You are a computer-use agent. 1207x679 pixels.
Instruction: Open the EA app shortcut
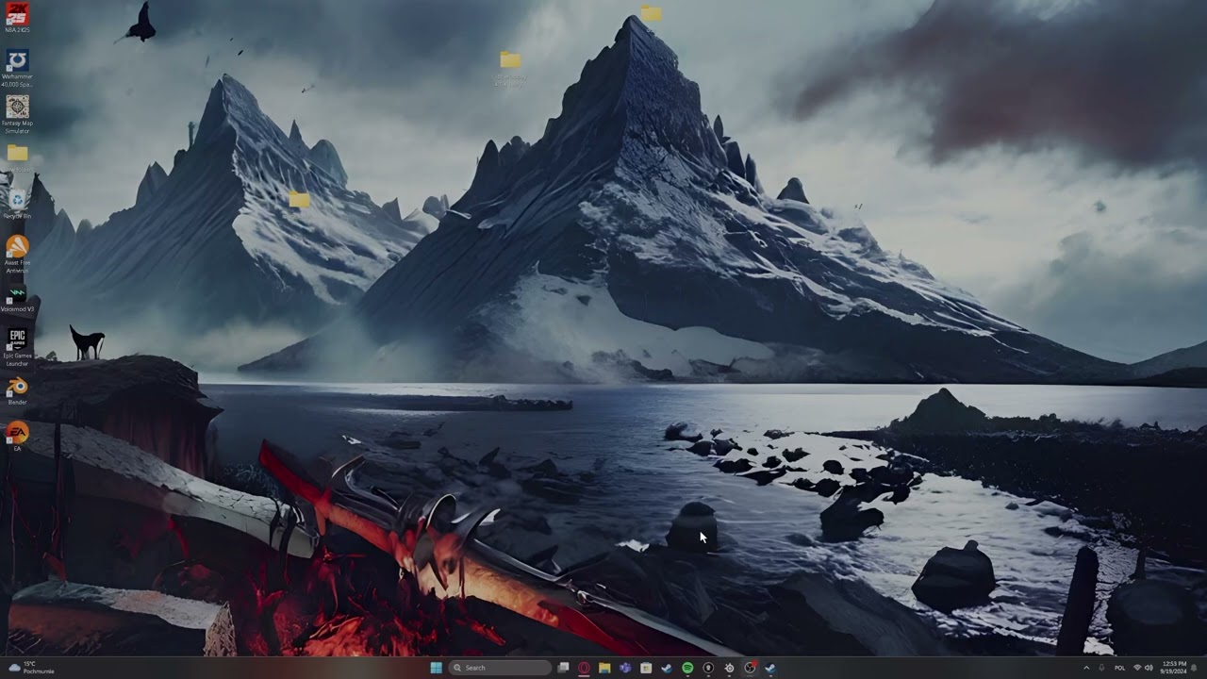[x=17, y=437]
